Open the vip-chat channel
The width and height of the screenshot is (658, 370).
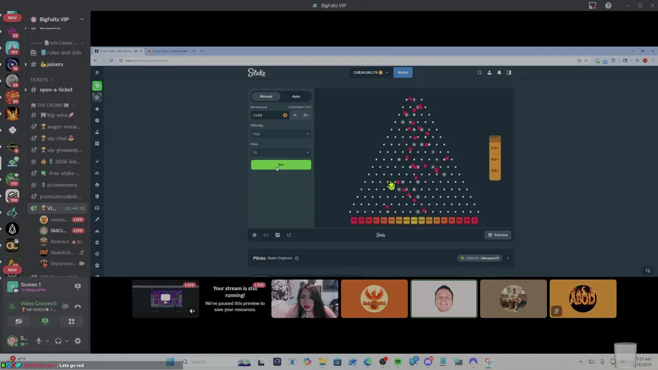[57, 138]
